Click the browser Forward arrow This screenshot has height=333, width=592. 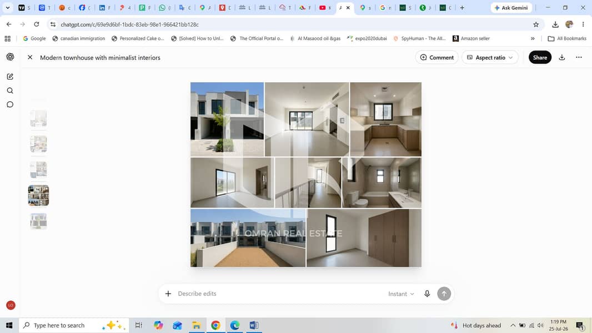pos(23,24)
